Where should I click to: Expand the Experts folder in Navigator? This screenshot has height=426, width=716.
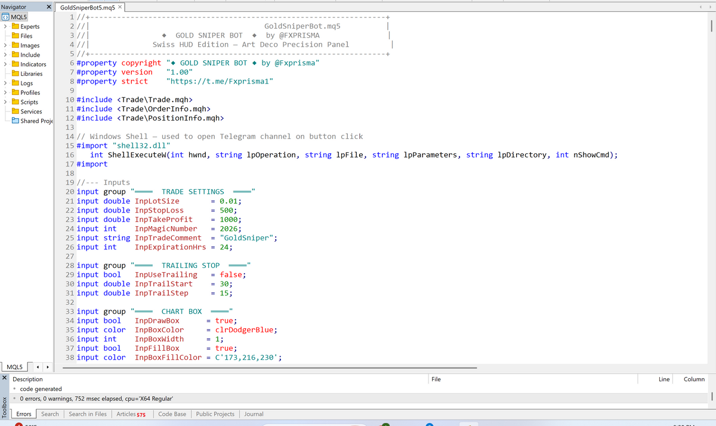[5, 26]
